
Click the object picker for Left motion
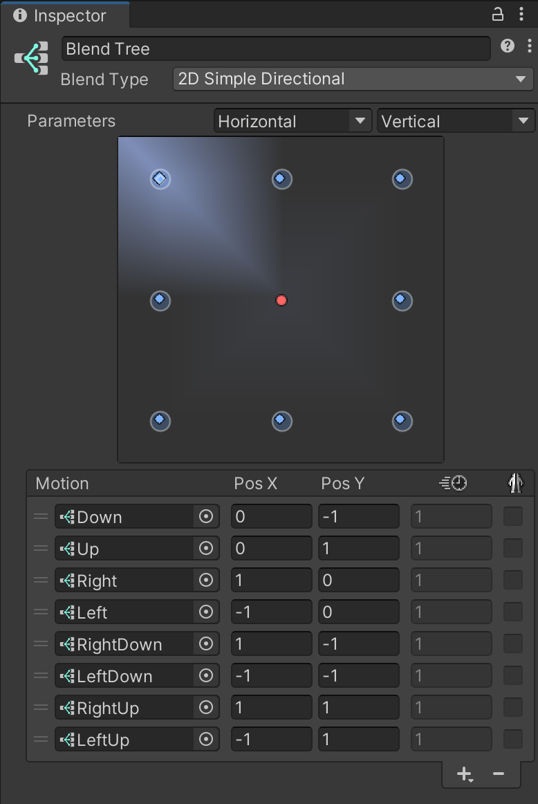click(x=205, y=612)
